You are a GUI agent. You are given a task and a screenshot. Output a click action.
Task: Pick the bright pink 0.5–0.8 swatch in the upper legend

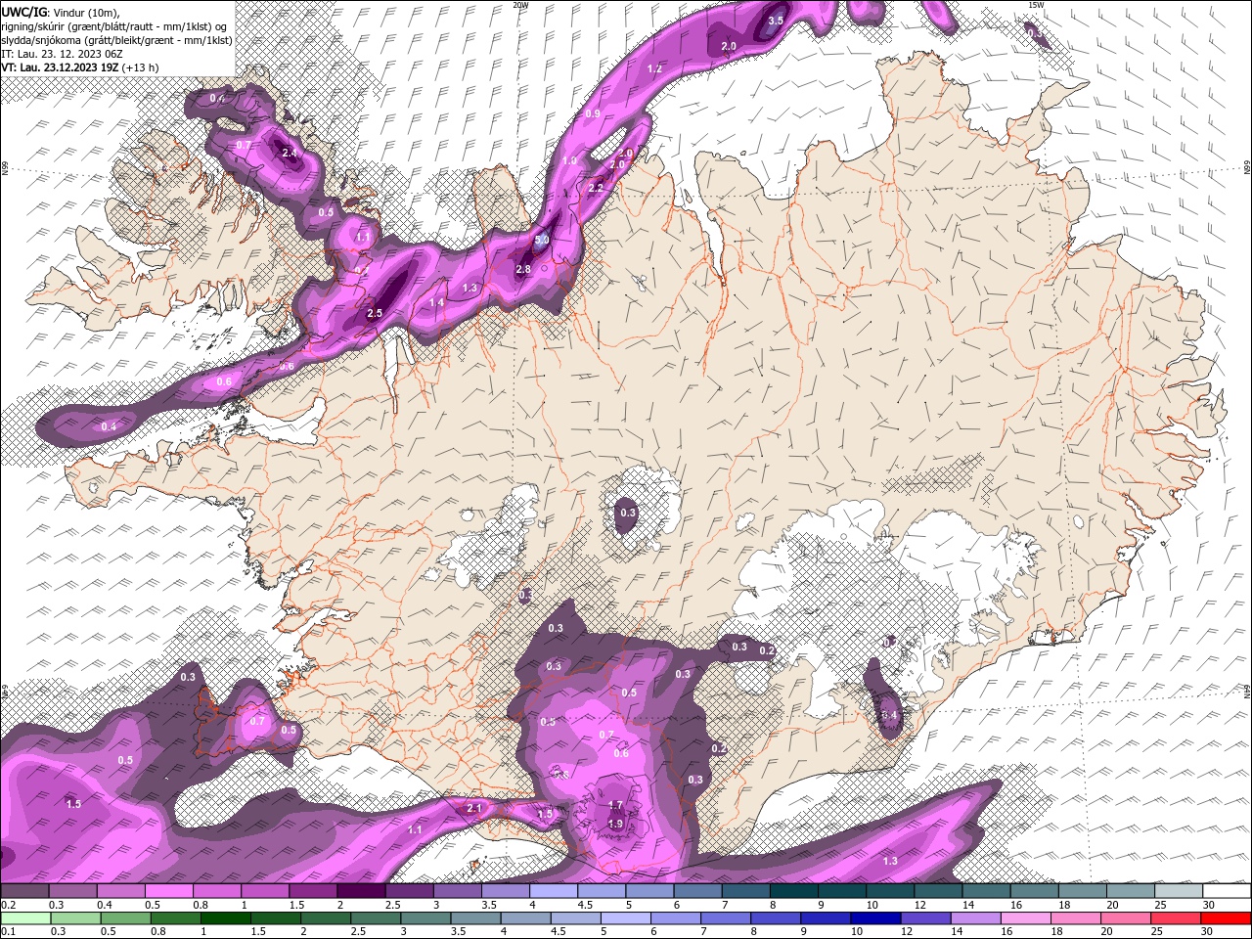(x=170, y=890)
